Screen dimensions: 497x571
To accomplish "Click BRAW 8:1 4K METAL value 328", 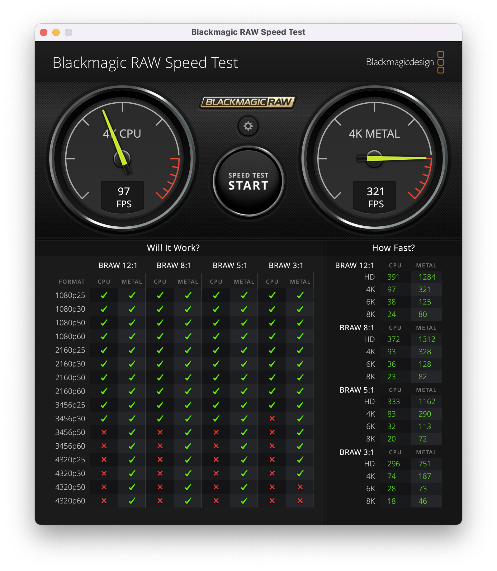I will (x=425, y=352).
